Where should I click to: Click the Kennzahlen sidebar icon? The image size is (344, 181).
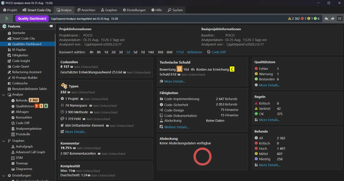13,117
